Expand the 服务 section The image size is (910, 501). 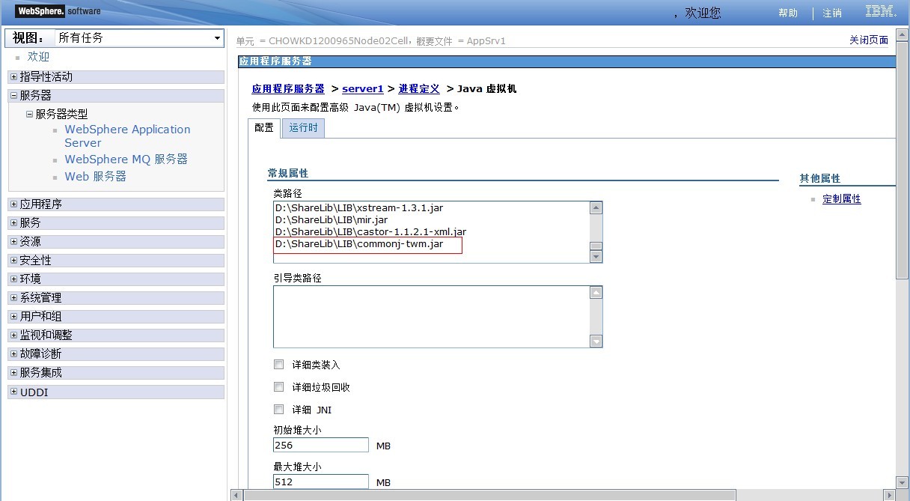click(14, 223)
